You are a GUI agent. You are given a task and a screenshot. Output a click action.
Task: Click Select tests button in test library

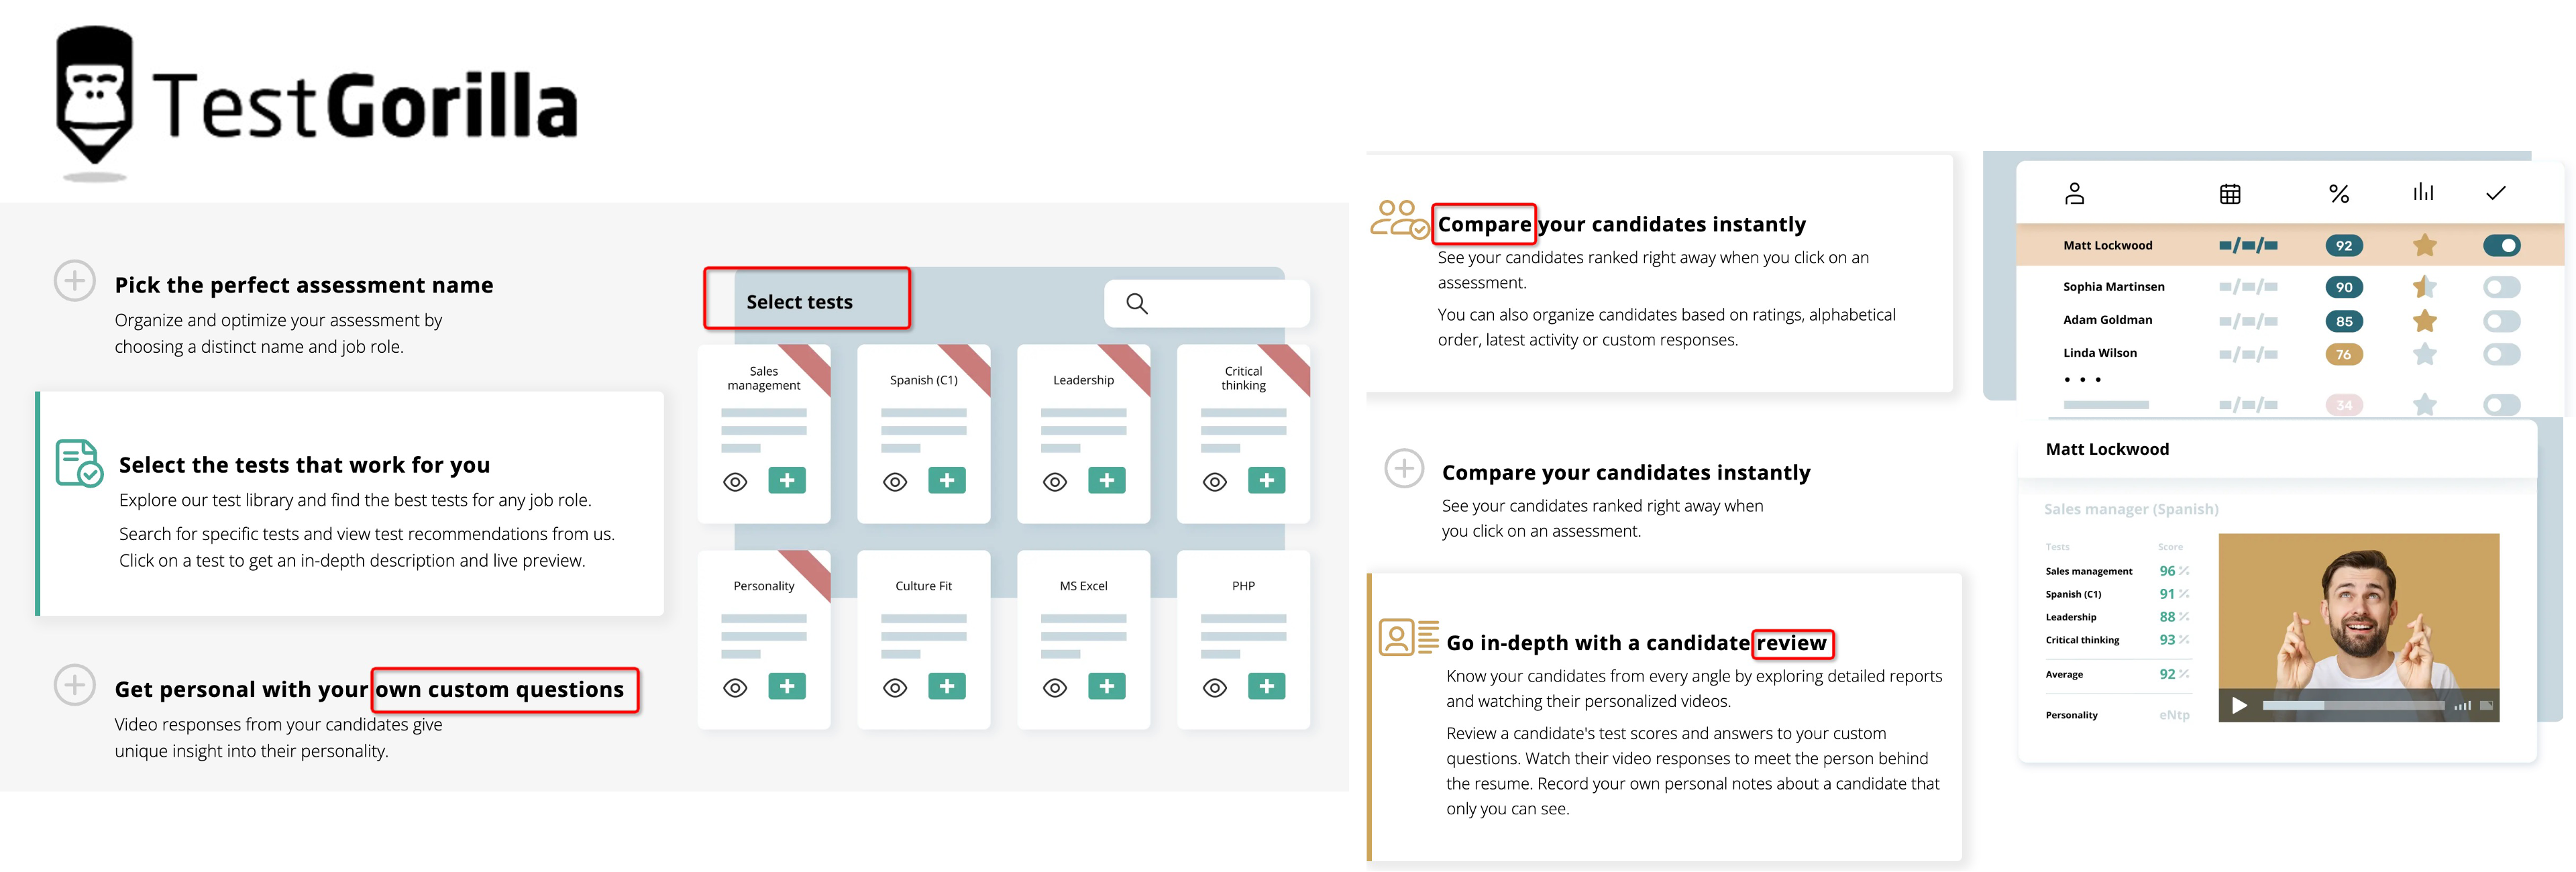pos(804,301)
